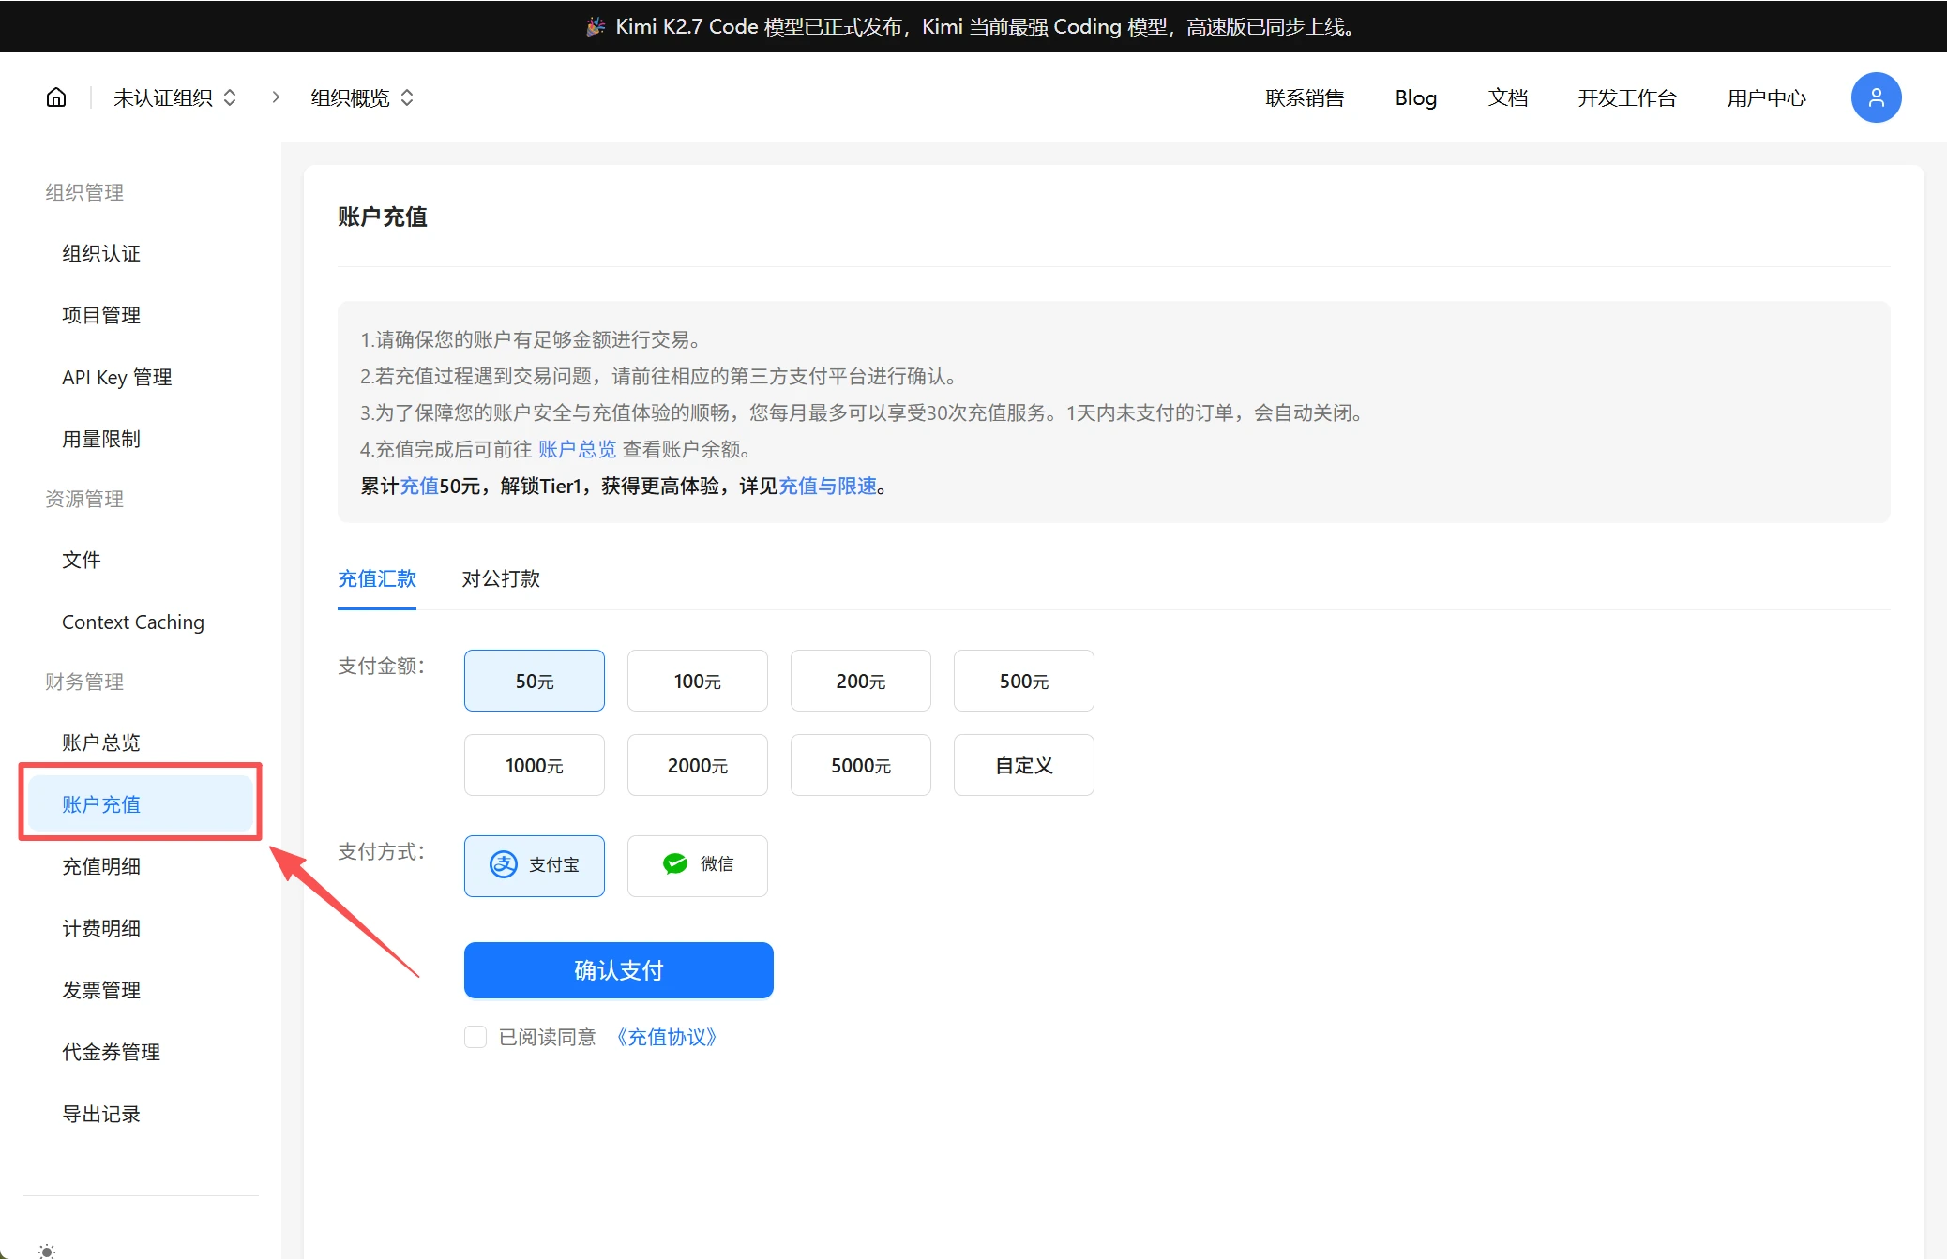This screenshot has width=1947, height=1259.
Task: Choose 微信 as payment method
Action: [698, 866]
